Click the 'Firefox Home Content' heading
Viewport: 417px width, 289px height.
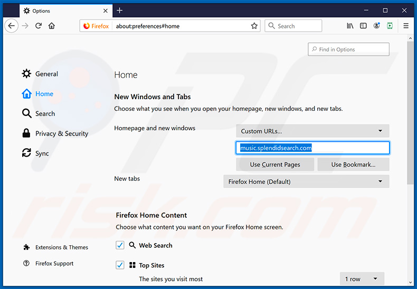point(151,215)
